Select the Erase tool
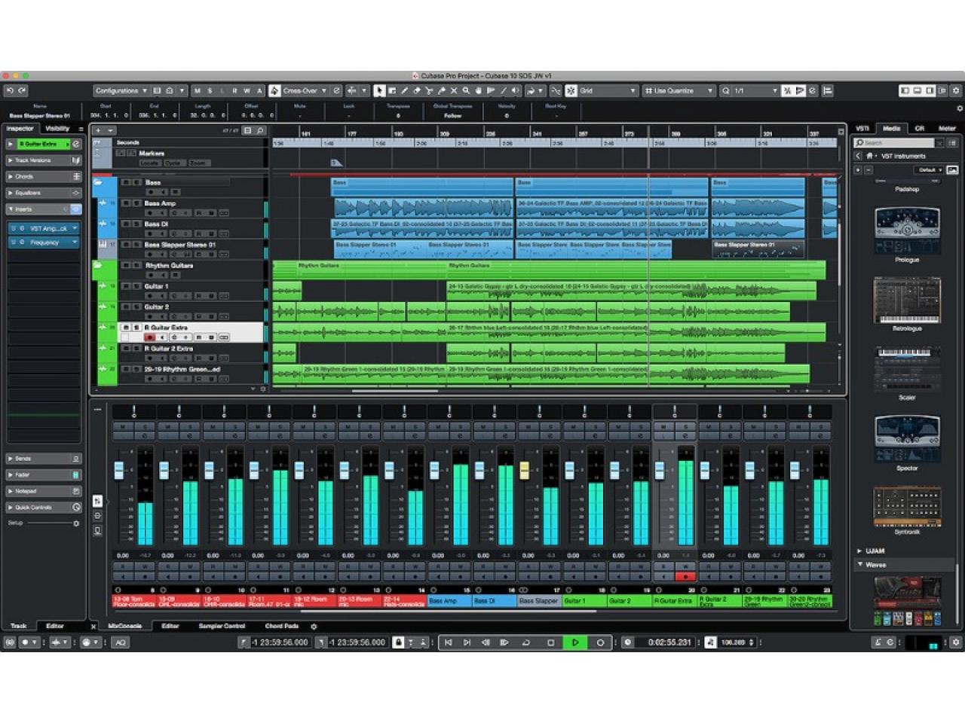The image size is (965, 723). (417, 90)
